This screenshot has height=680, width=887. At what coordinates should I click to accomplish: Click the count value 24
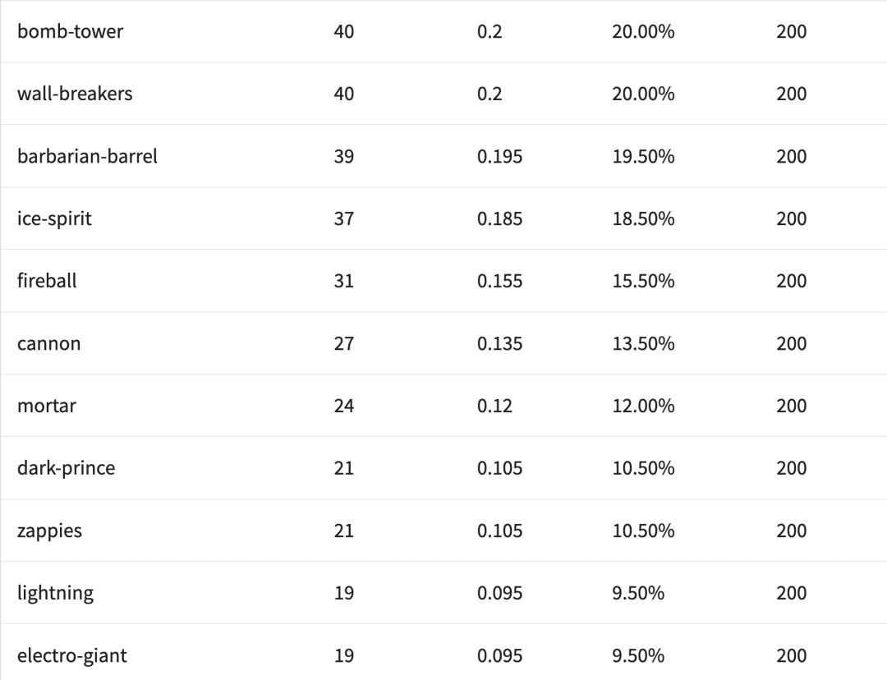pyautogui.click(x=344, y=406)
